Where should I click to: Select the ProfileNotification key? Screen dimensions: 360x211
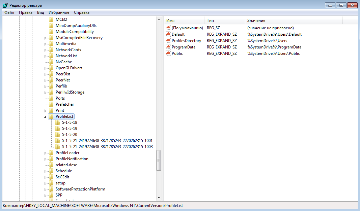(x=72, y=159)
